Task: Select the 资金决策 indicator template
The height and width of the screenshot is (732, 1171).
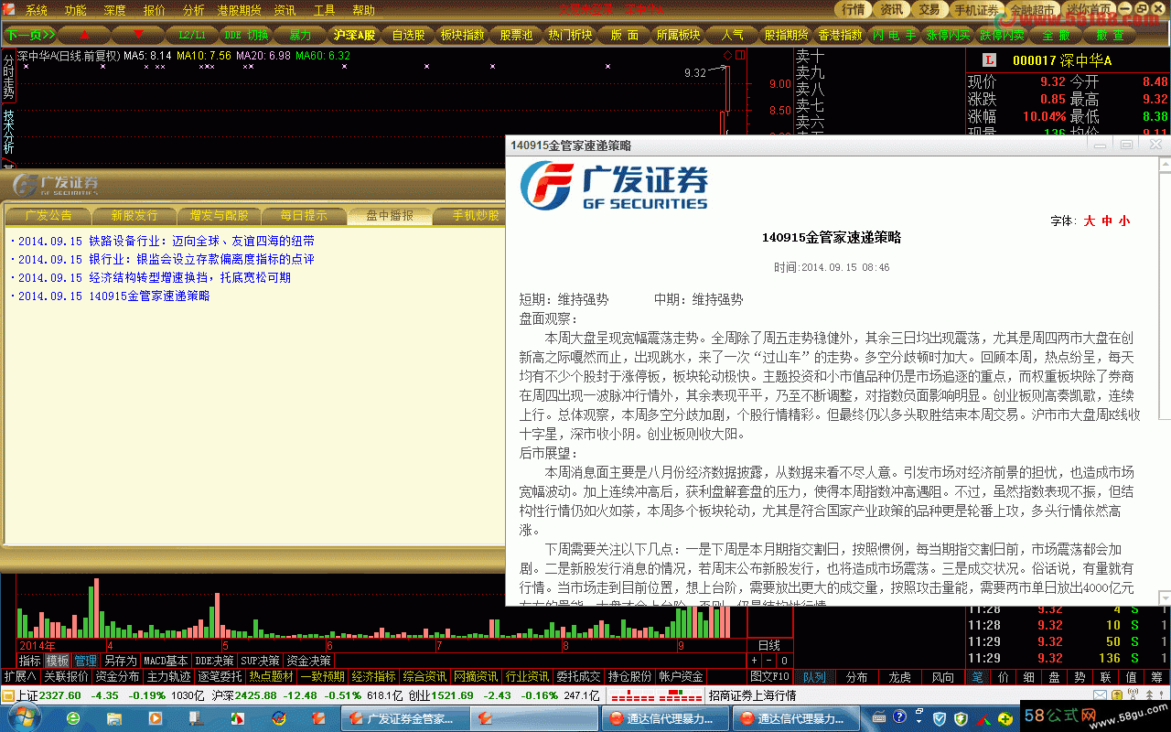Action: [308, 660]
